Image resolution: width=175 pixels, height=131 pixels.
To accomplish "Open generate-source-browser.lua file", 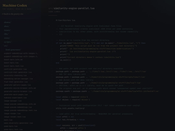I will pos(18,91).
